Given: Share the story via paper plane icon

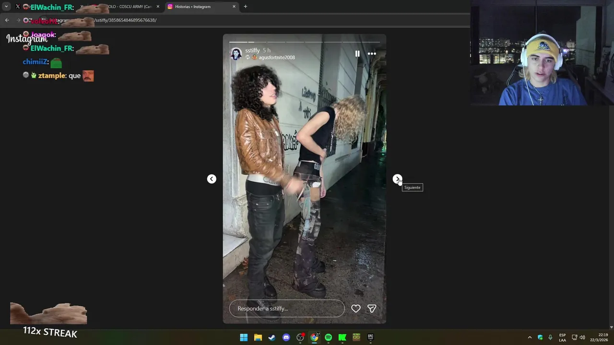Looking at the screenshot, I should click(x=372, y=309).
